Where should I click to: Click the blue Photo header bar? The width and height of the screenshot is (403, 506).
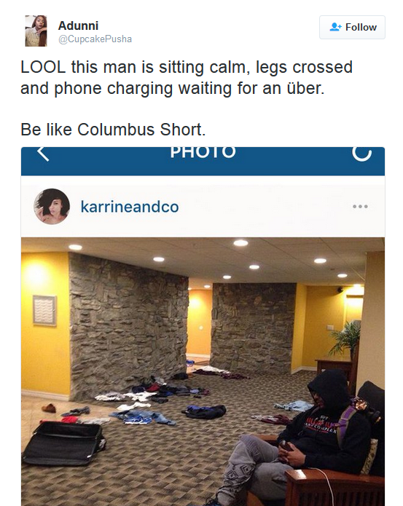[x=203, y=161]
